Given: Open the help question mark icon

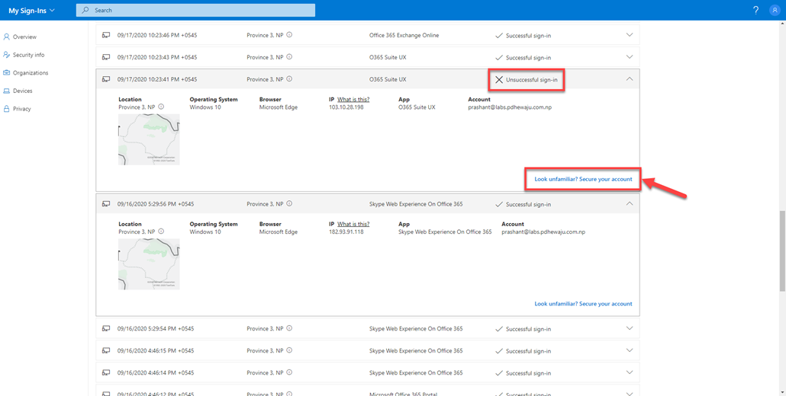Looking at the screenshot, I should (756, 10).
